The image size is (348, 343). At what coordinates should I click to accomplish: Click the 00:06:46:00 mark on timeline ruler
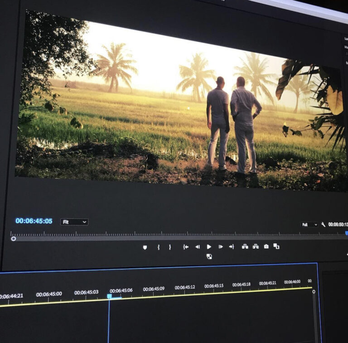pos(292,282)
